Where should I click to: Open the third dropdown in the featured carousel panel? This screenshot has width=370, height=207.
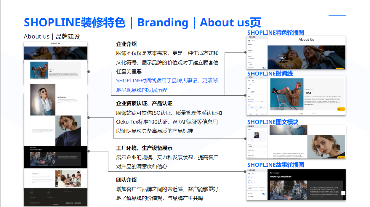pyautogui.click(x=257, y=59)
